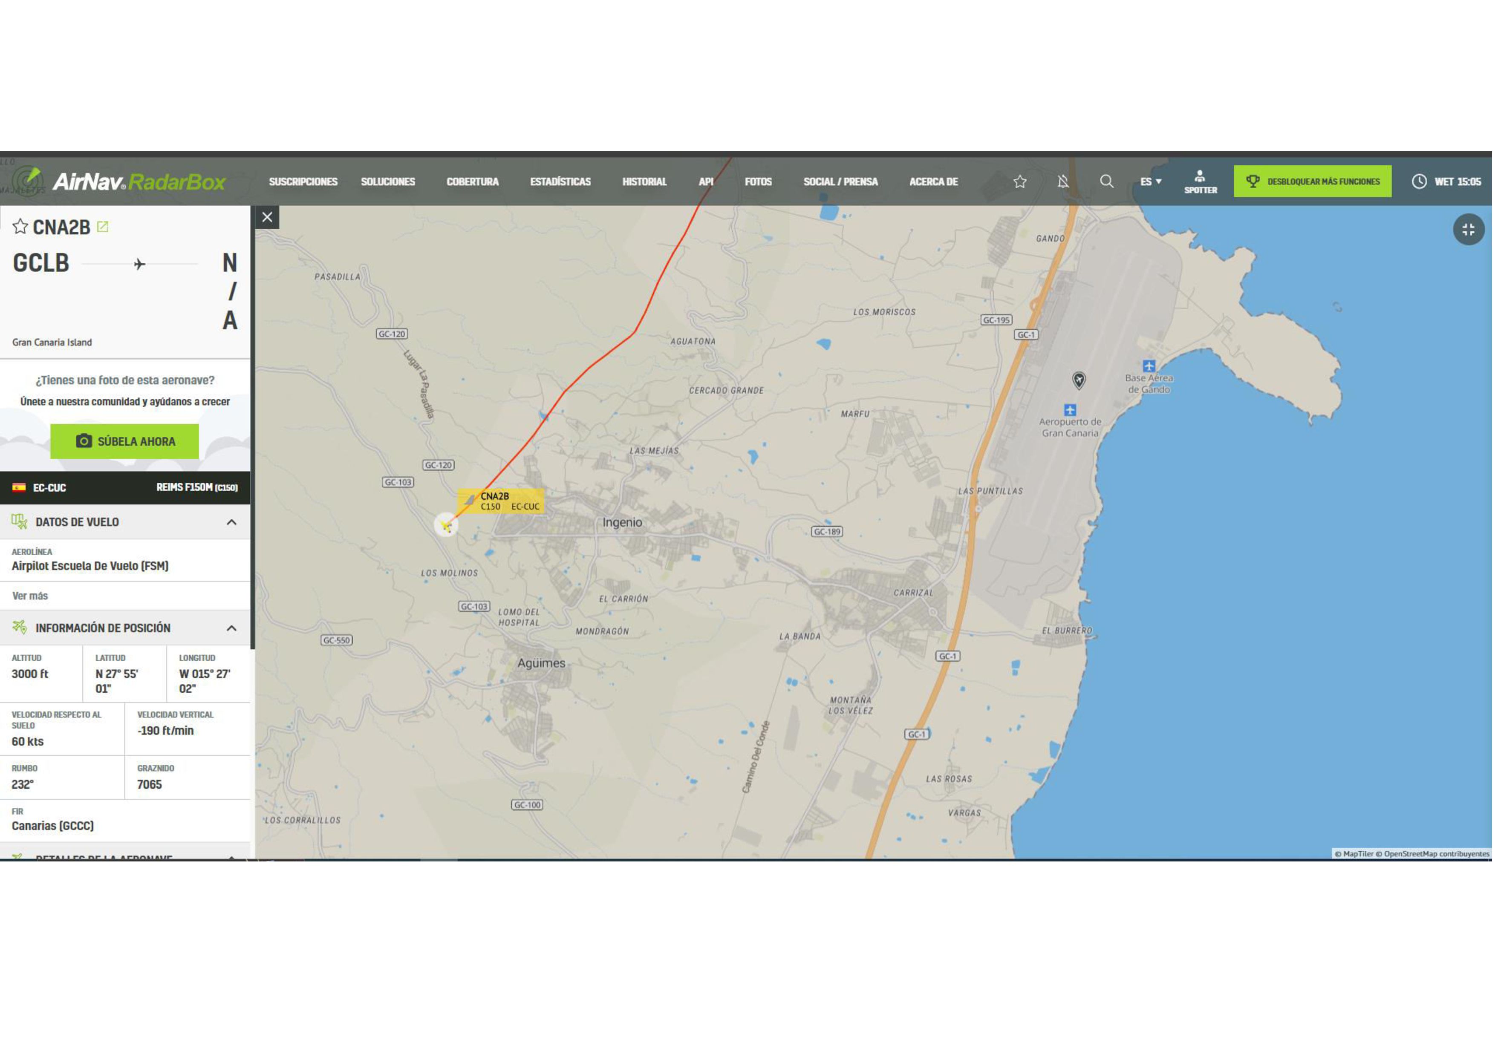Click the 232° heading value
1495x1057 pixels.
coord(22,784)
